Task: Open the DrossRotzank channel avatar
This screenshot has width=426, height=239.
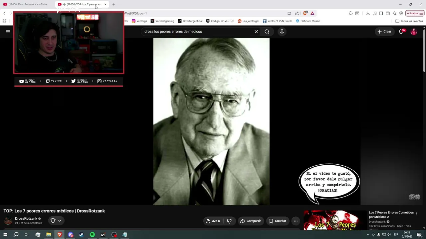Action: tap(8, 221)
